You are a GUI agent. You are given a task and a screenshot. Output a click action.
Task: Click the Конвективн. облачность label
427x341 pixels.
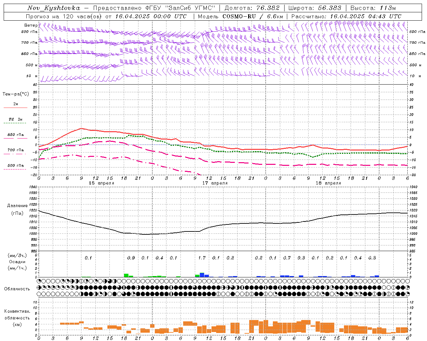[17, 314]
